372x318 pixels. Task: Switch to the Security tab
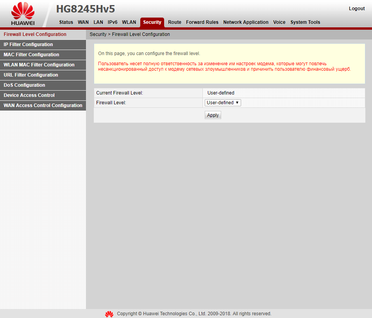pyautogui.click(x=152, y=22)
